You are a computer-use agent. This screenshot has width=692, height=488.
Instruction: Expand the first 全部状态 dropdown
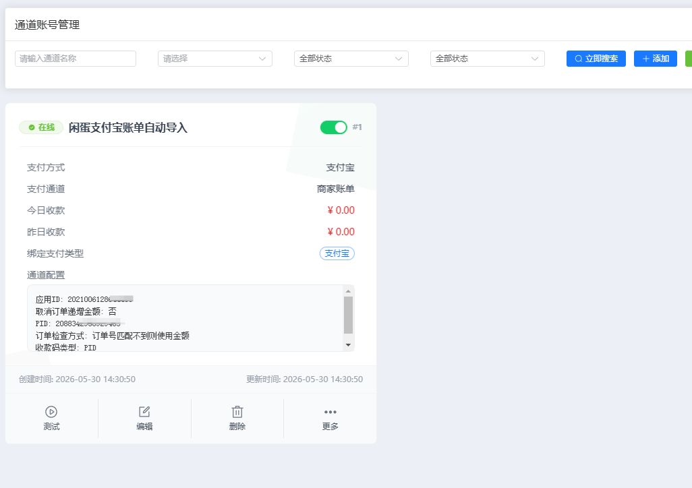pyautogui.click(x=351, y=59)
